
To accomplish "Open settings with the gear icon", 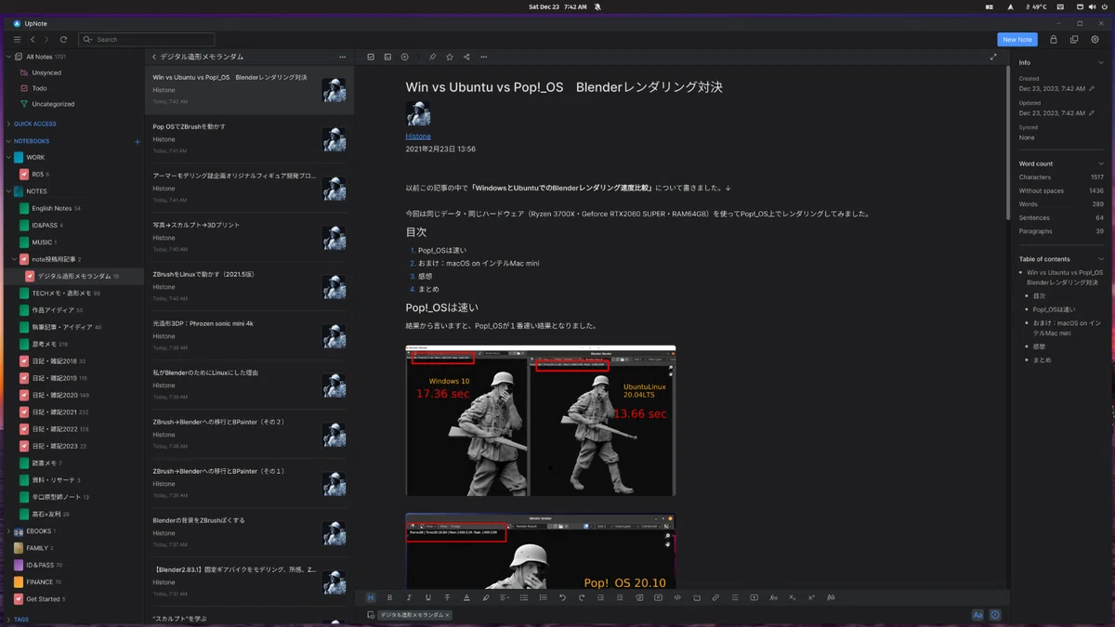I will click(x=1095, y=40).
